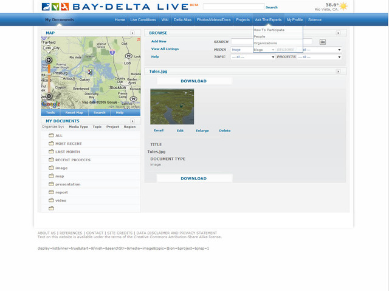Open Photos/Videos/Docs section
The image size is (389, 291).
213,20
